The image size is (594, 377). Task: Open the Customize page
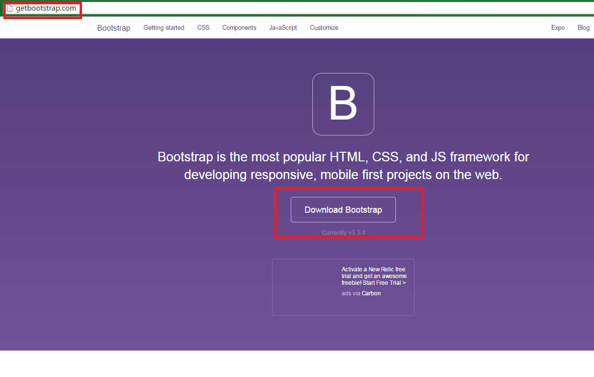point(324,28)
